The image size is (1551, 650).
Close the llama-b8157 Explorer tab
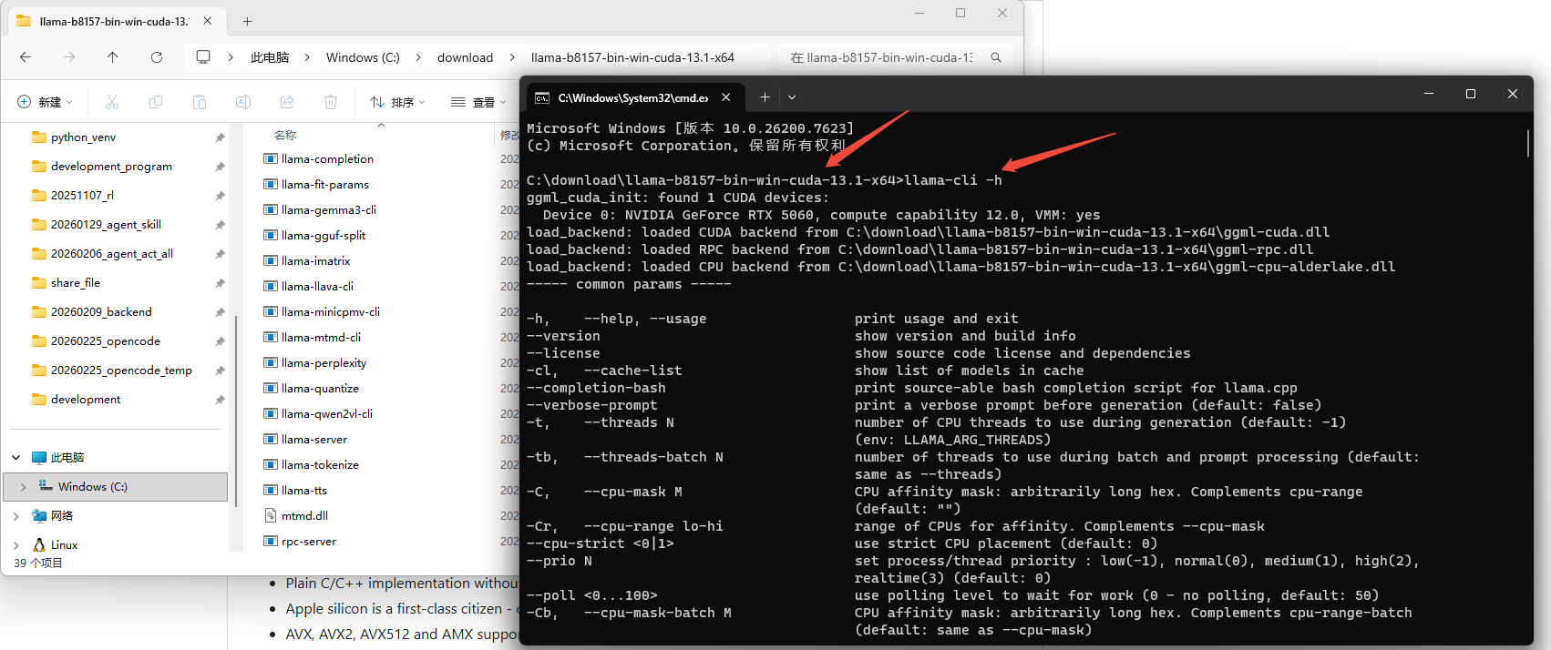(x=208, y=21)
